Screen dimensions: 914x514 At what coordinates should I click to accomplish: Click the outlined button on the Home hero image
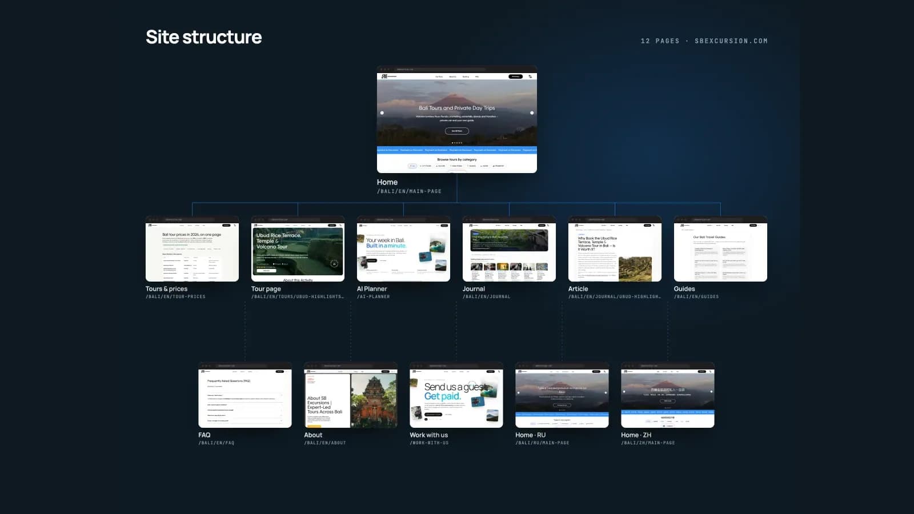(457, 131)
